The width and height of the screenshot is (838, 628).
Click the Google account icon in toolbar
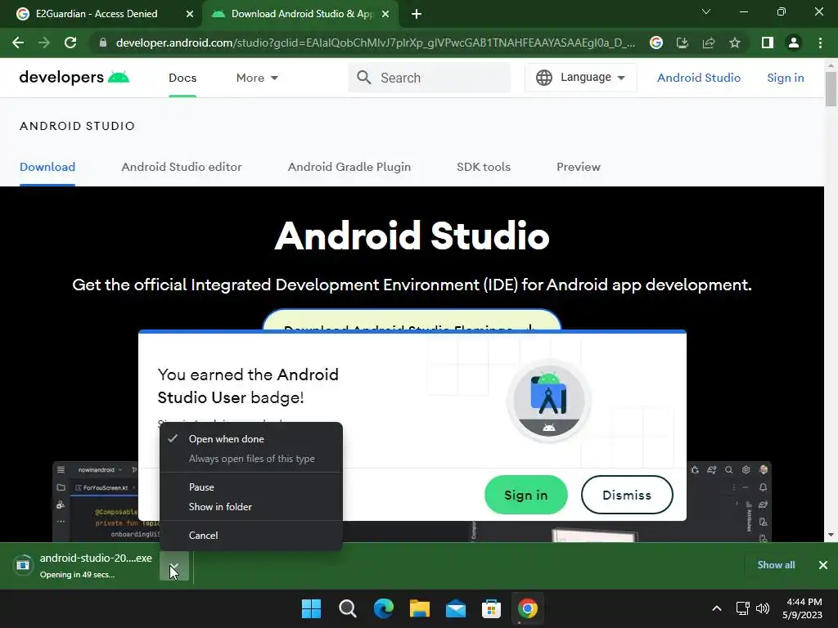click(656, 43)
